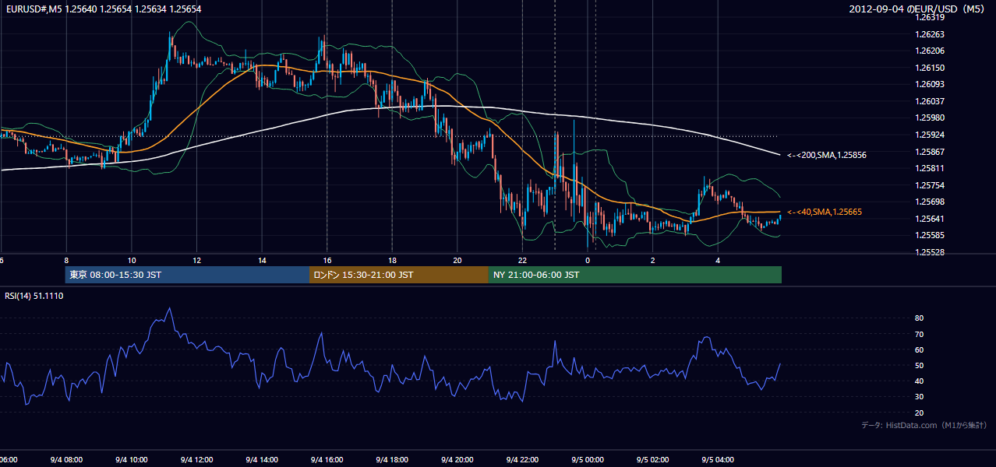Click midnight hour label 0 under price chart
Image resolution: width=996 pixels, height=467 pixels.
tap(588, 261)
